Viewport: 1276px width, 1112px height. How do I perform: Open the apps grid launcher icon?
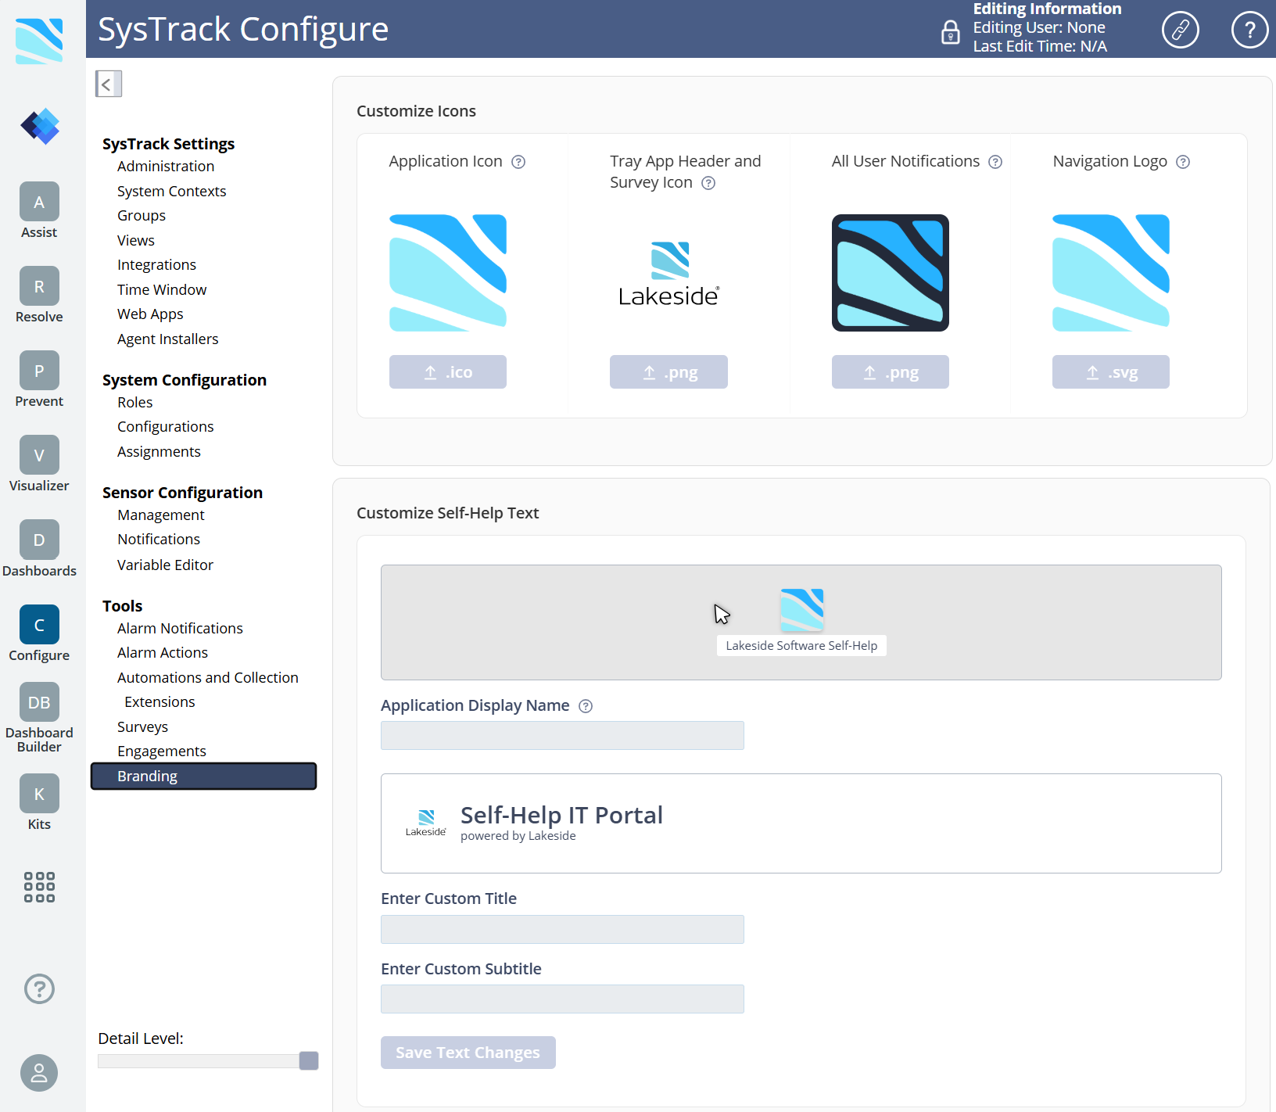(39, 888)
